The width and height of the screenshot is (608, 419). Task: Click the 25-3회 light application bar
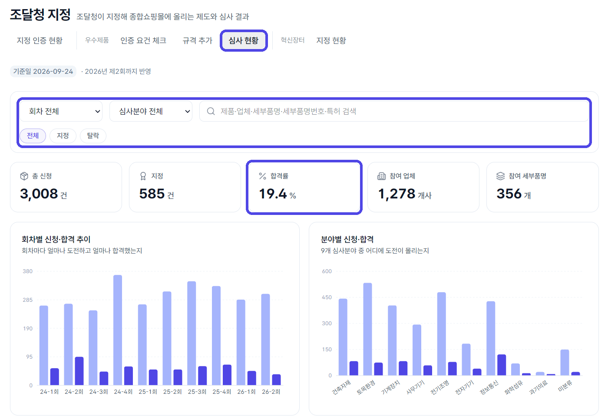tap(192, 333)
